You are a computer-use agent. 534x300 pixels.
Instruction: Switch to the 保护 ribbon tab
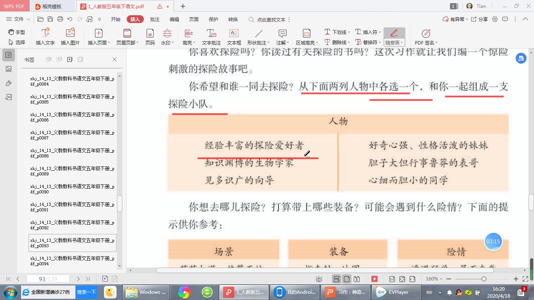pos(213,19)
